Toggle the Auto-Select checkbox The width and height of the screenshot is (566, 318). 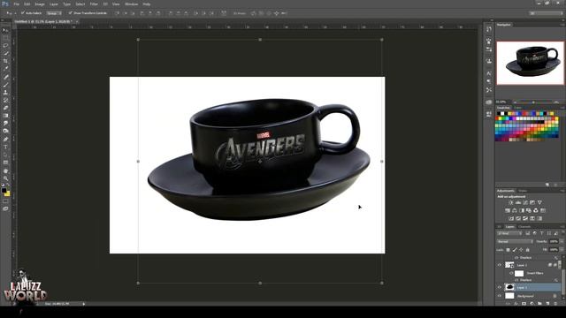[23, 13]
